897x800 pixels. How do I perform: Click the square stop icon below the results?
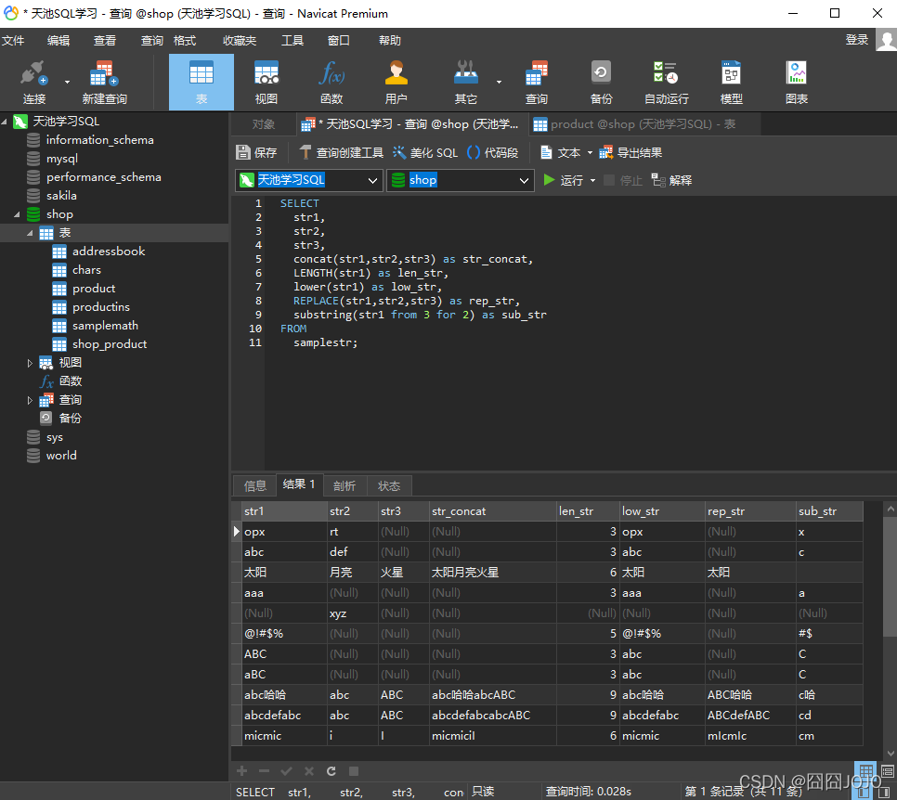pos(354,771)
